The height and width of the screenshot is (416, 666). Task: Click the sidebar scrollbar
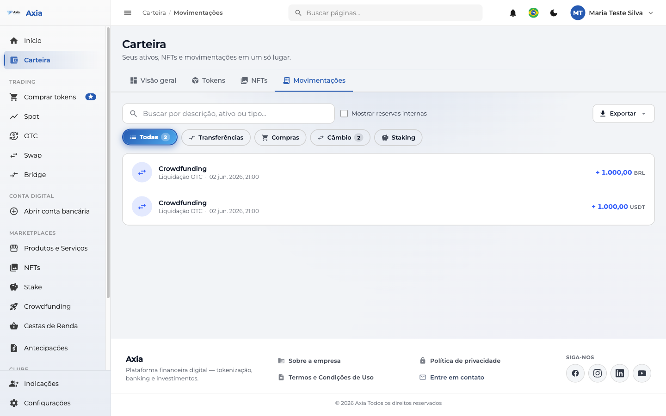(x=108, y=163)
